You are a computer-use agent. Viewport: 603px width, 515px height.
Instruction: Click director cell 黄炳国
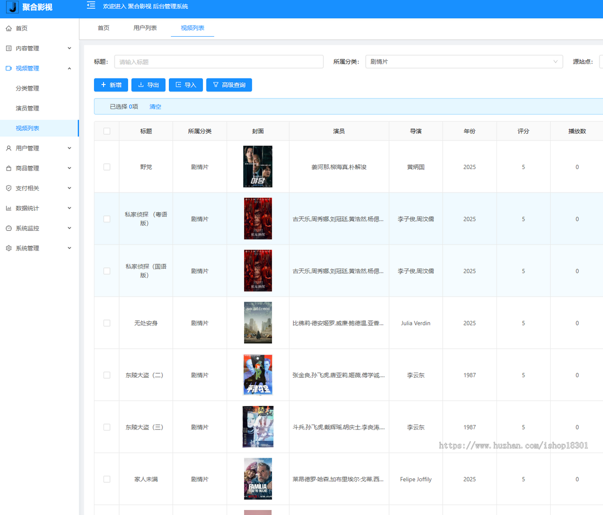[416, 167]
